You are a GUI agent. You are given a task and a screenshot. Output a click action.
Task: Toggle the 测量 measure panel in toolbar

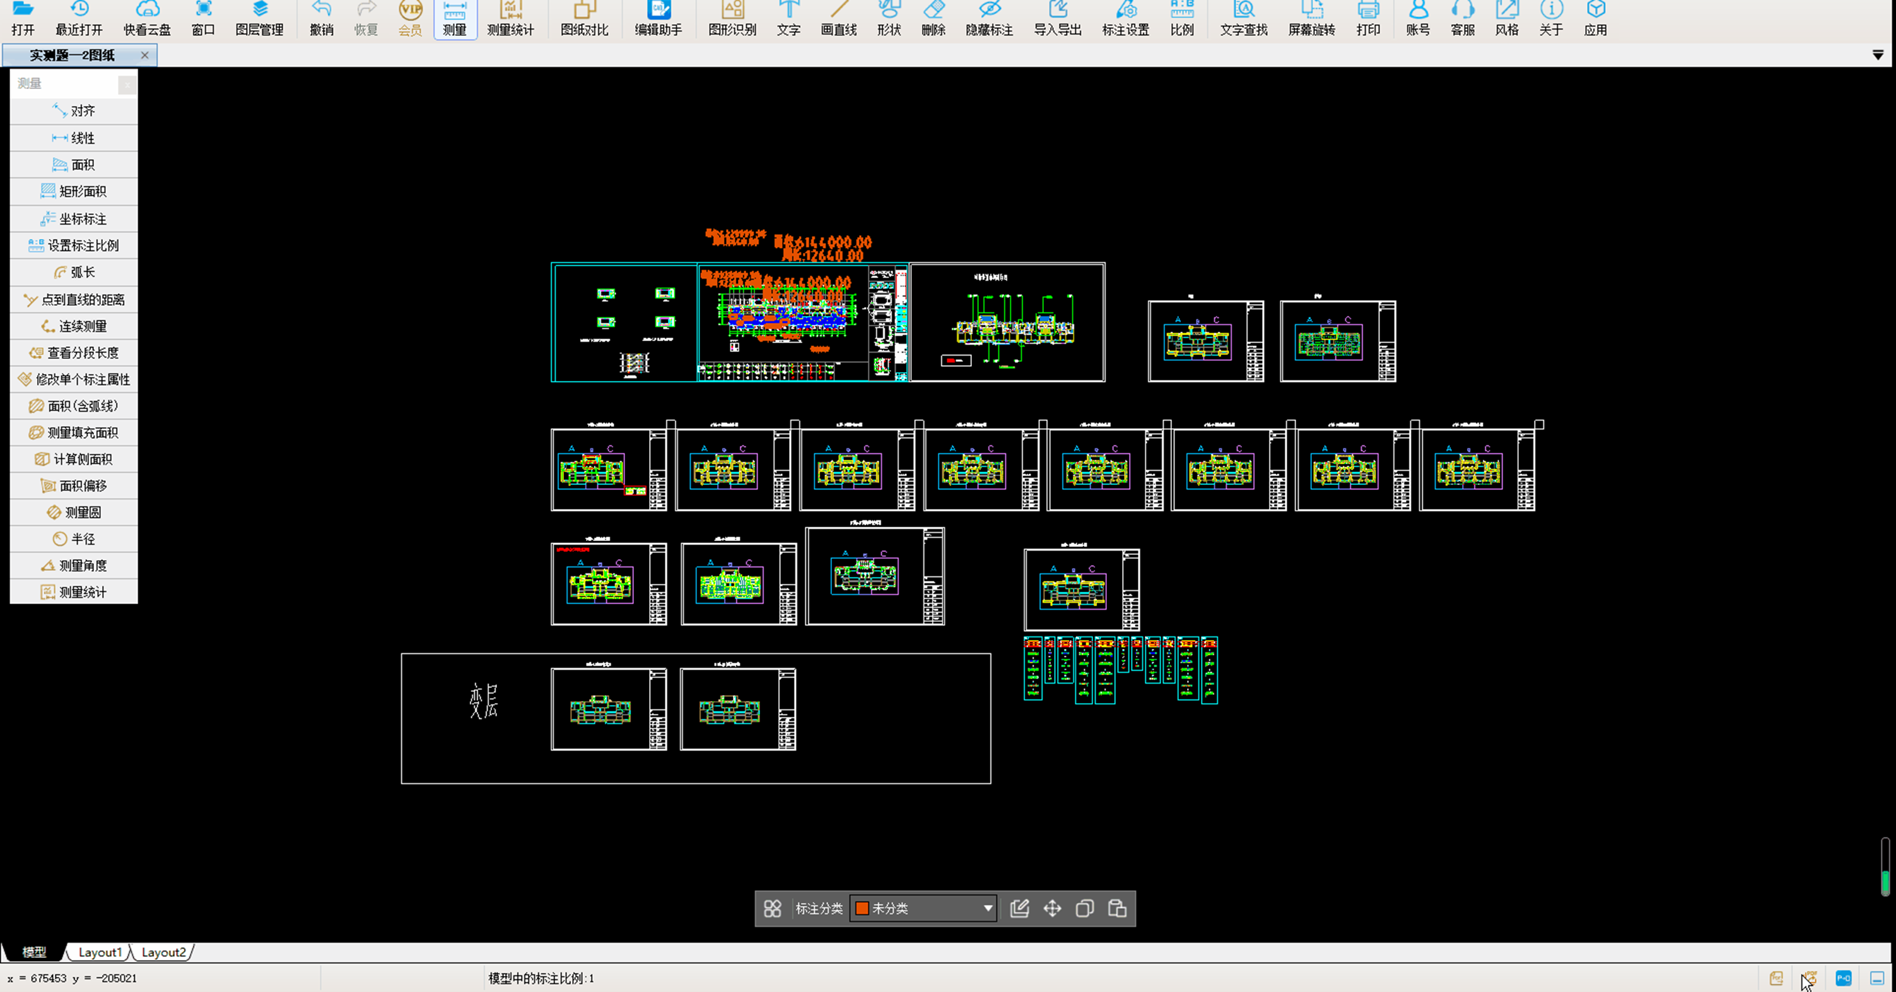pos(455,18)
